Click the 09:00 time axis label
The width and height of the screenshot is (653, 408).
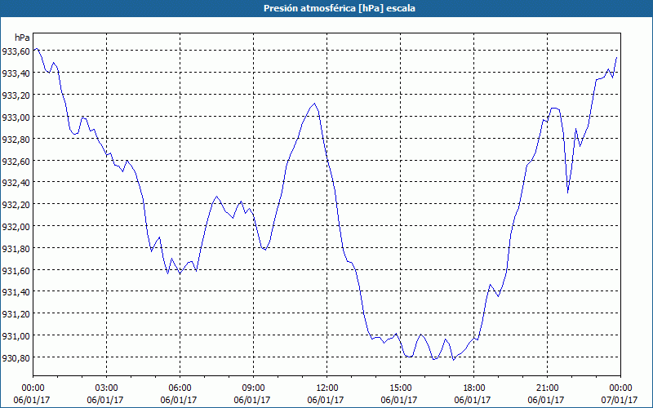point(253,388)
